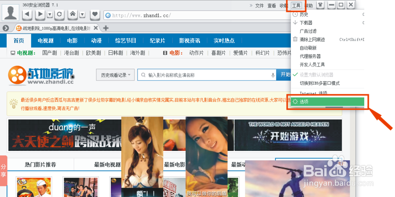Click the 日韩剧 link
The width and height of the screenshot is (395, 197).
[115, 53]
